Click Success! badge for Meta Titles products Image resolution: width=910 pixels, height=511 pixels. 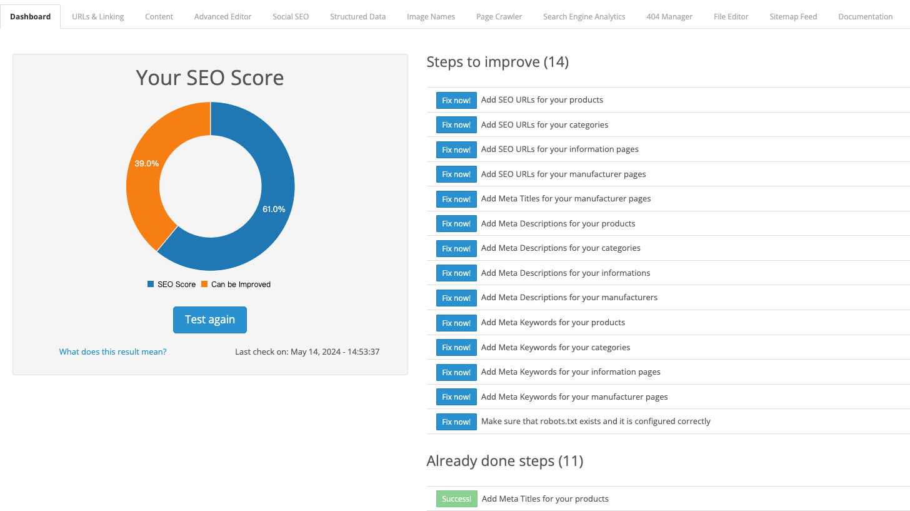(x=457, y=499)
